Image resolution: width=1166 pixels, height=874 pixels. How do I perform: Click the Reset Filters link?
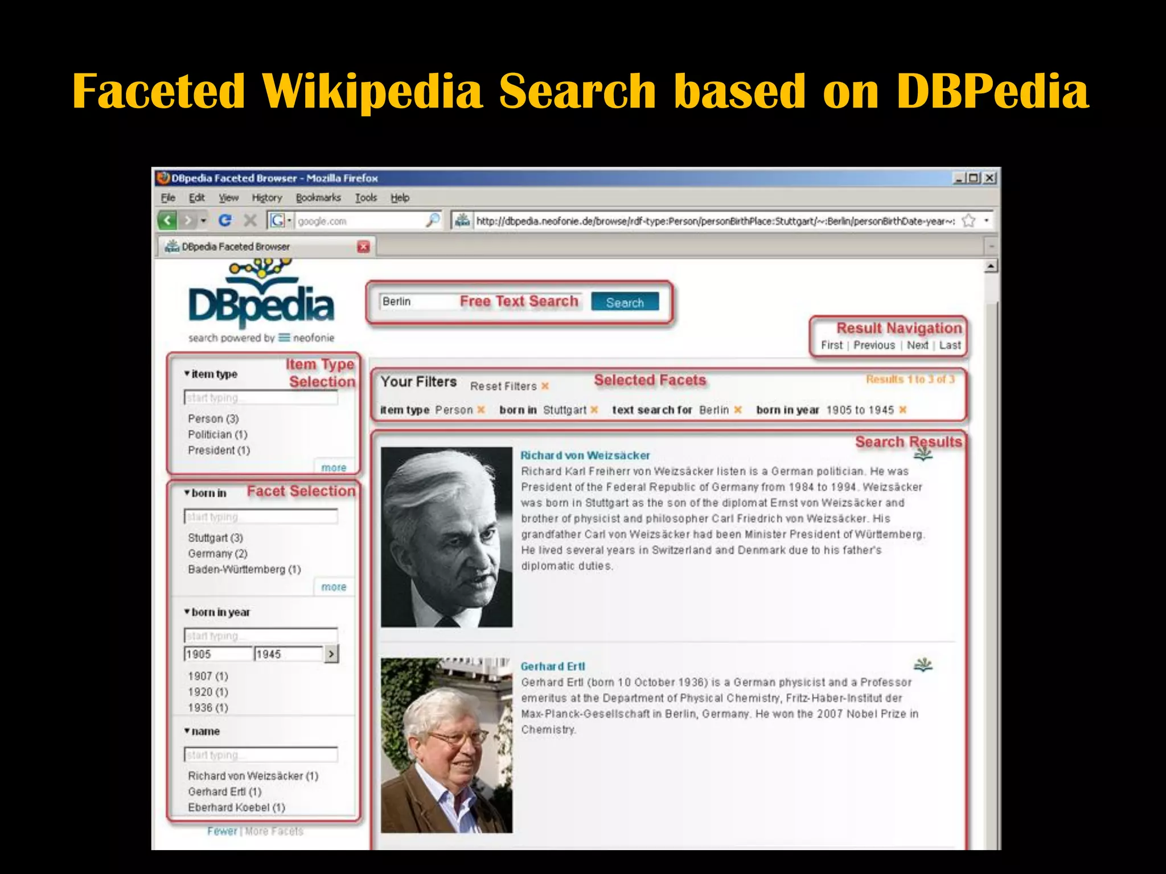503,386
